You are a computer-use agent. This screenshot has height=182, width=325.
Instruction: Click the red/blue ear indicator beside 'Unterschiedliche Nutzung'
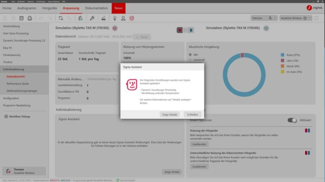pyautogui.click(x=307, y=153)
